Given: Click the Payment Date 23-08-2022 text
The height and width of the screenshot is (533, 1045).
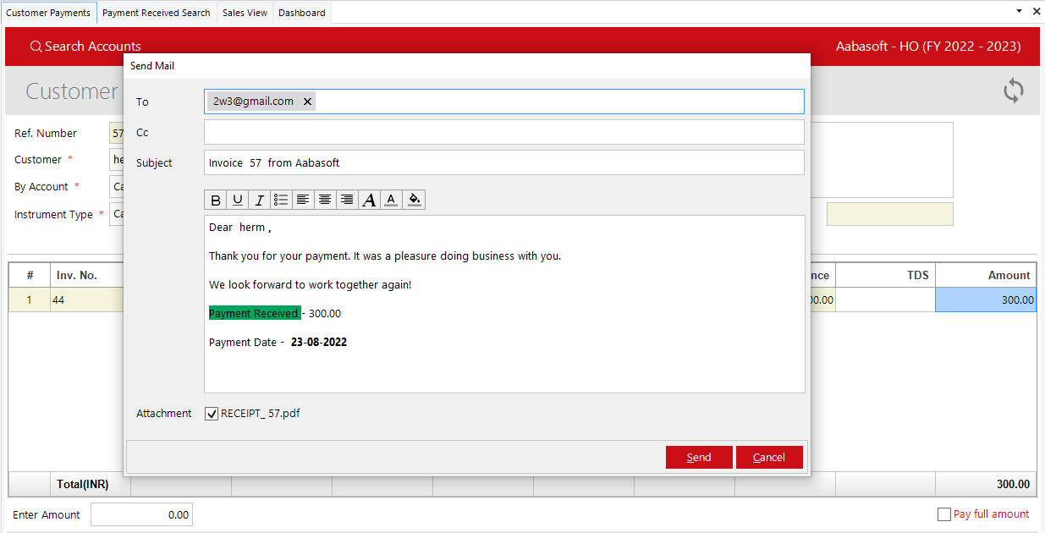Looking at the screenshot, I should click(278, 343).
